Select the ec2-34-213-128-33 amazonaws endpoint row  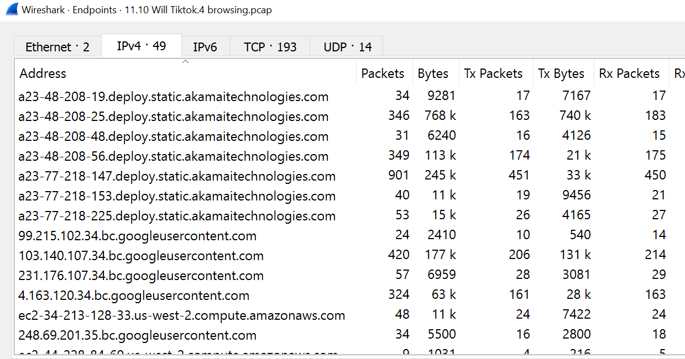click(x=181, y=315)
